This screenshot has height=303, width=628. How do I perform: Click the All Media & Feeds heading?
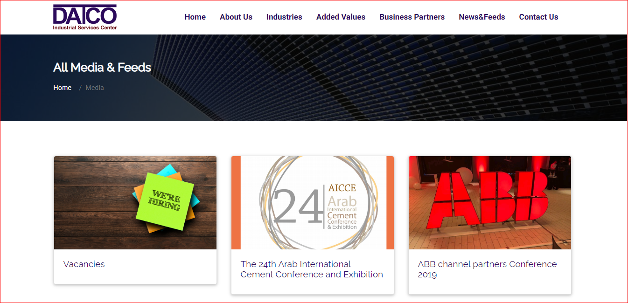click(x=102, y=68)
